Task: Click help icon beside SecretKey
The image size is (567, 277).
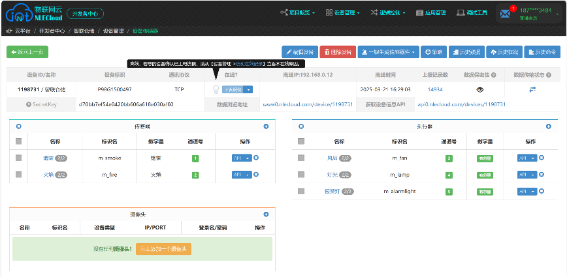Action: (29, 104)
